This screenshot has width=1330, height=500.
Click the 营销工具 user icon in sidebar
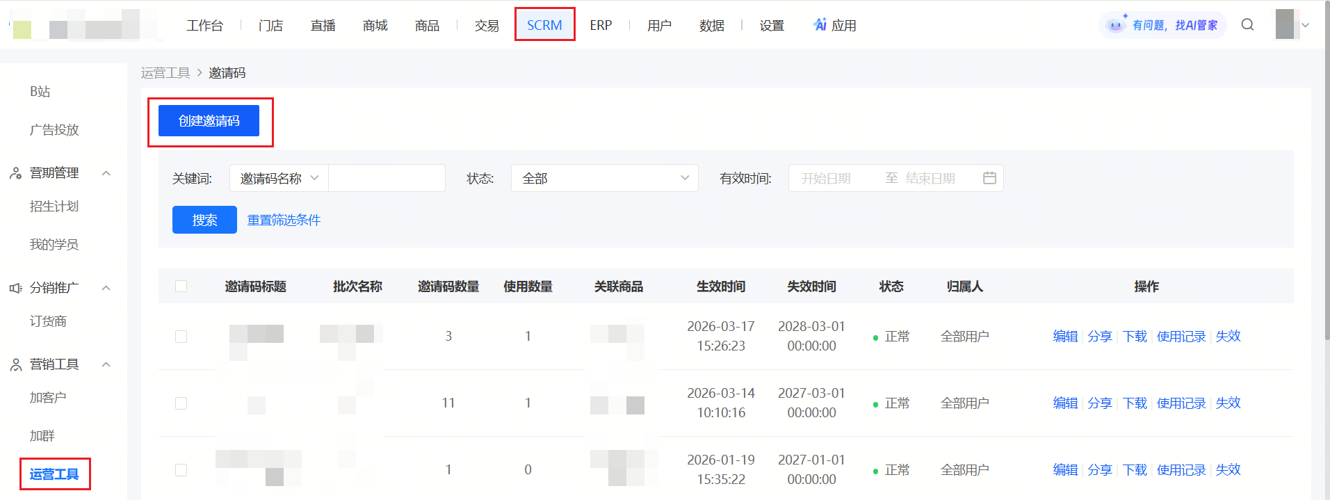tap(15, 364)
